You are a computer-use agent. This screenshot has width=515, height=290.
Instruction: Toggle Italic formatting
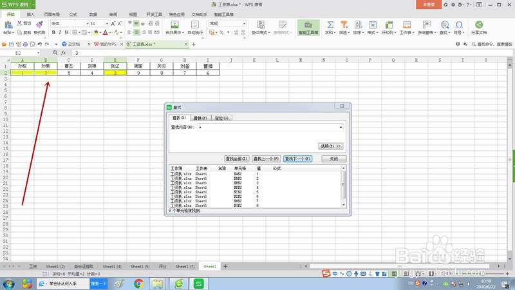click(x=60, y=32)
